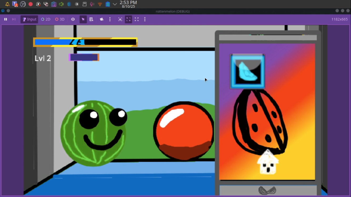Click the next frame step button
The width and height of the screenshot is (351, 197).
(x=14, y=19)
